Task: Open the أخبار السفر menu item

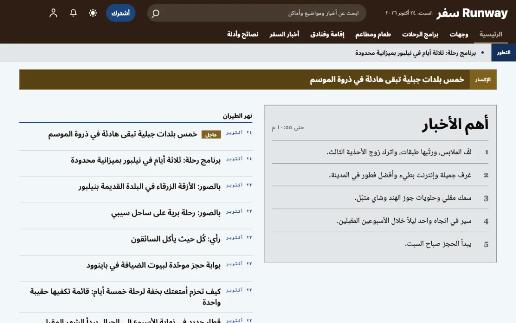Action: point(284,34)
